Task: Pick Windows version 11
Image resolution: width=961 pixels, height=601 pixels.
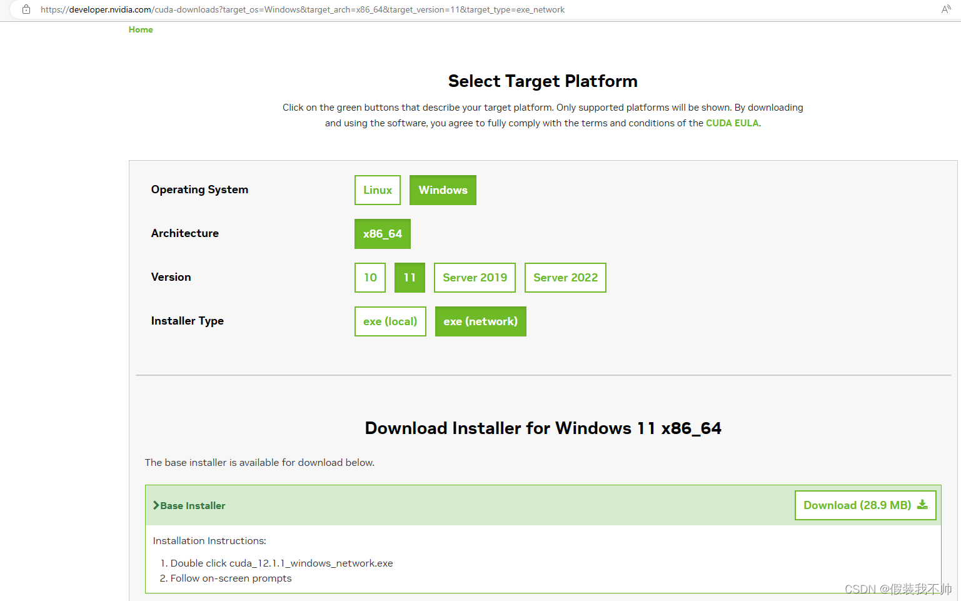Action: tap(410, 278)
